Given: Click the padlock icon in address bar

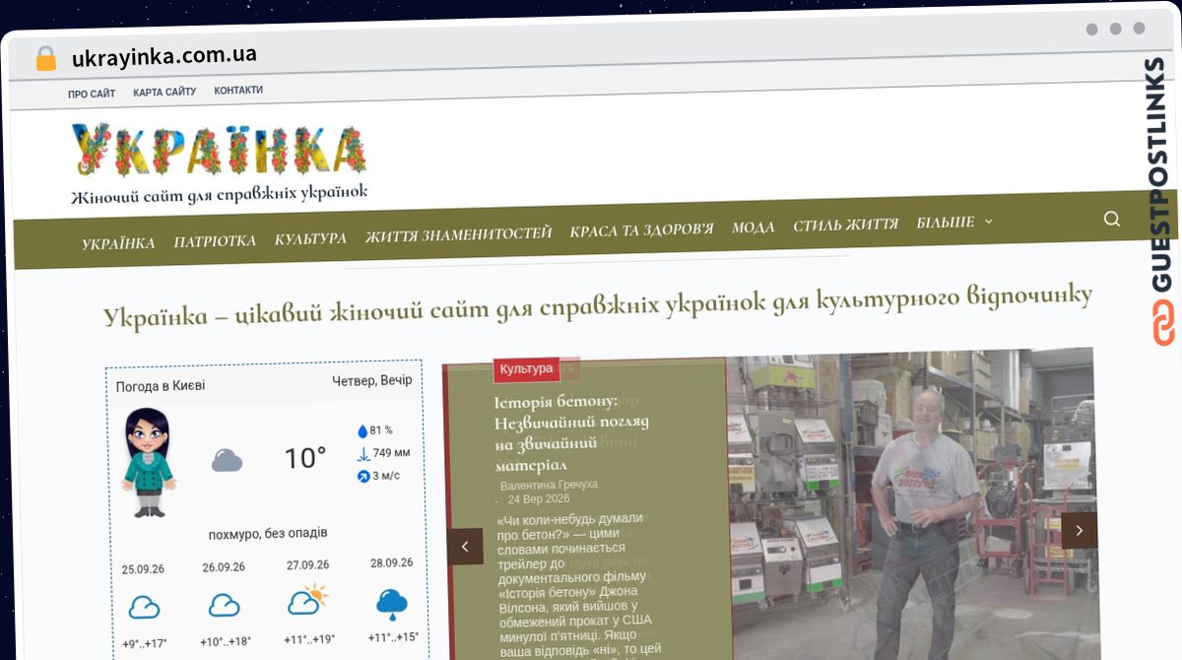Looking at the screenshot, I should click(x=45, y=58).
